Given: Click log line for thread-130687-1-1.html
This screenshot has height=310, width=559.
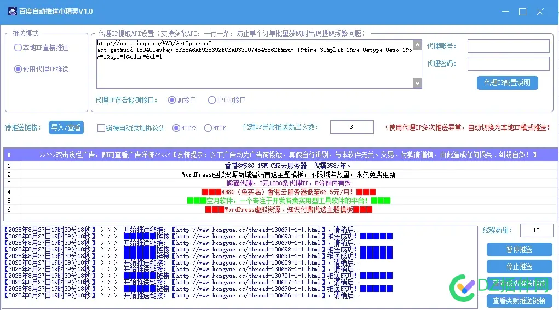Looking at the screenshot, I should (x=183, y=282).
